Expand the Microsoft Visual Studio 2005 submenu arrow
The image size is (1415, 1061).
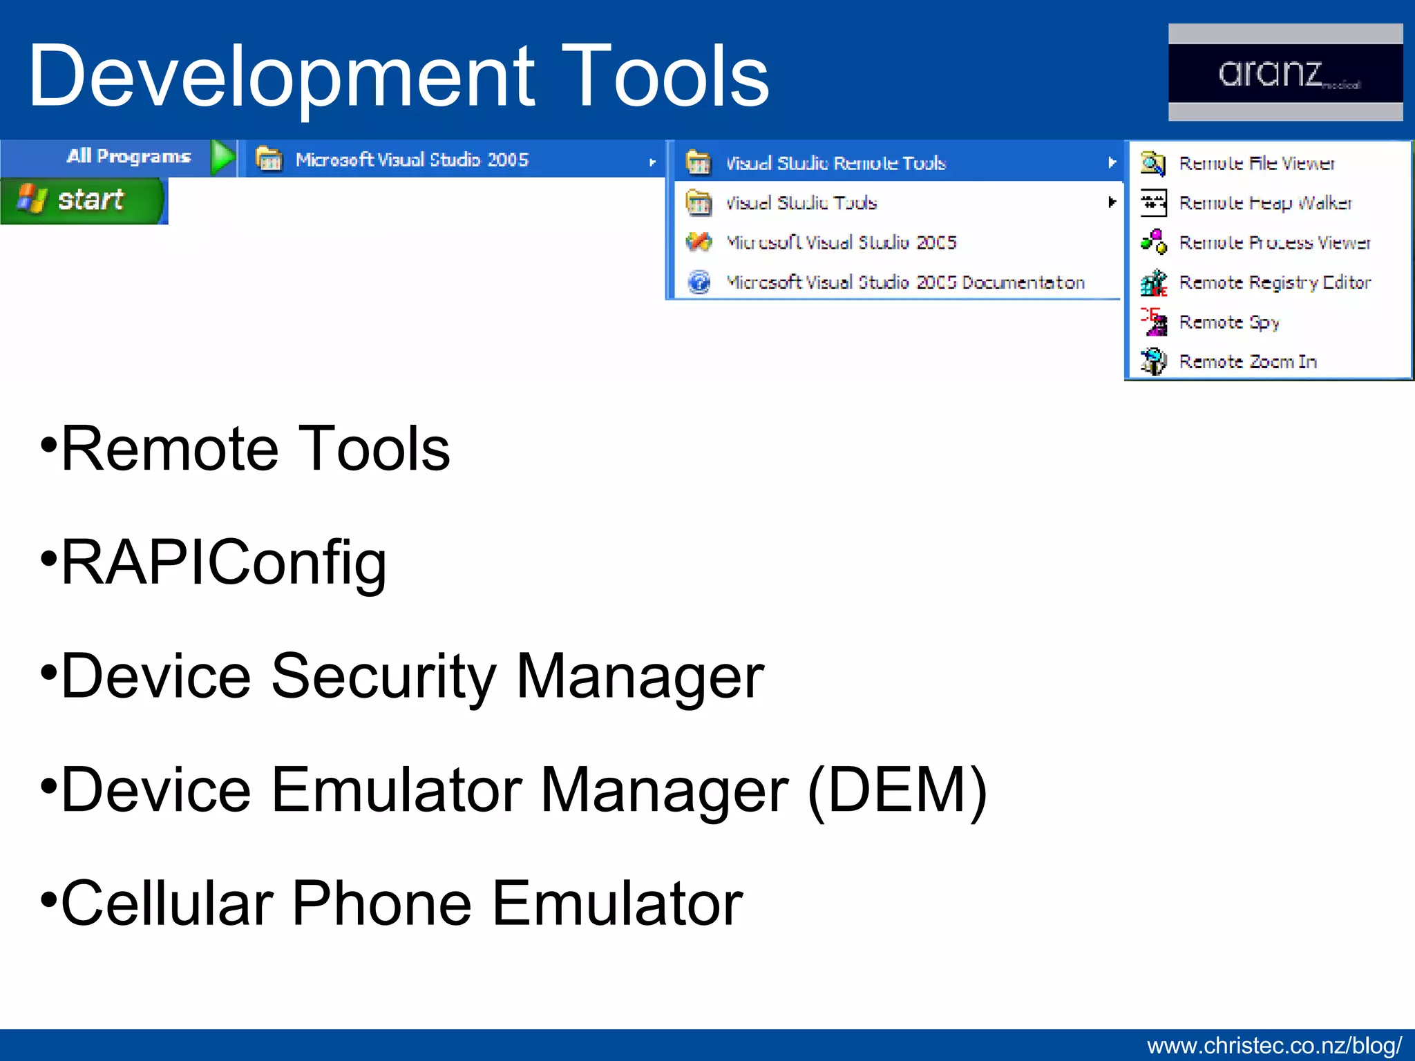pyautogui.click(x=652, y=162)
